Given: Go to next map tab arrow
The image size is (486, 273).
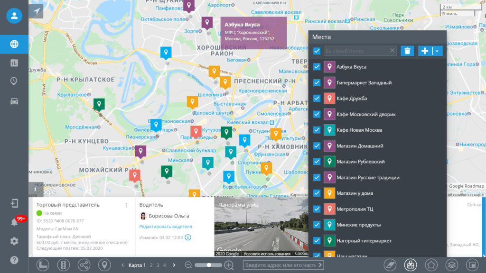Looking at the screenshot, I should tap(174, 265).
